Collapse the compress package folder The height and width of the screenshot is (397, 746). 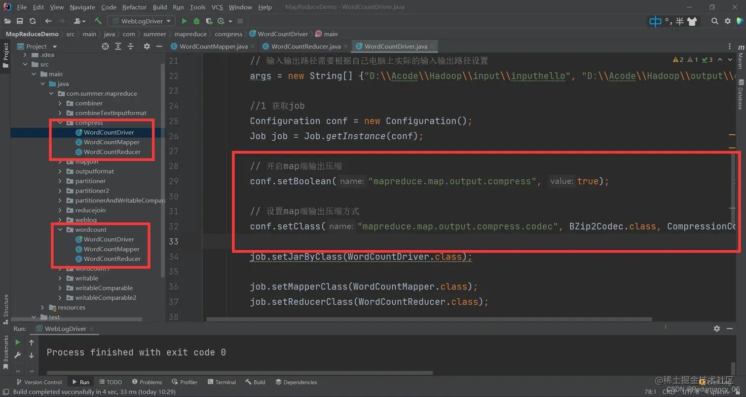[x=60, y=122]
